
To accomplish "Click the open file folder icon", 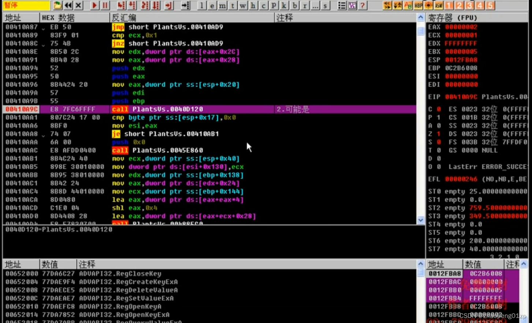I will (57, 5).
